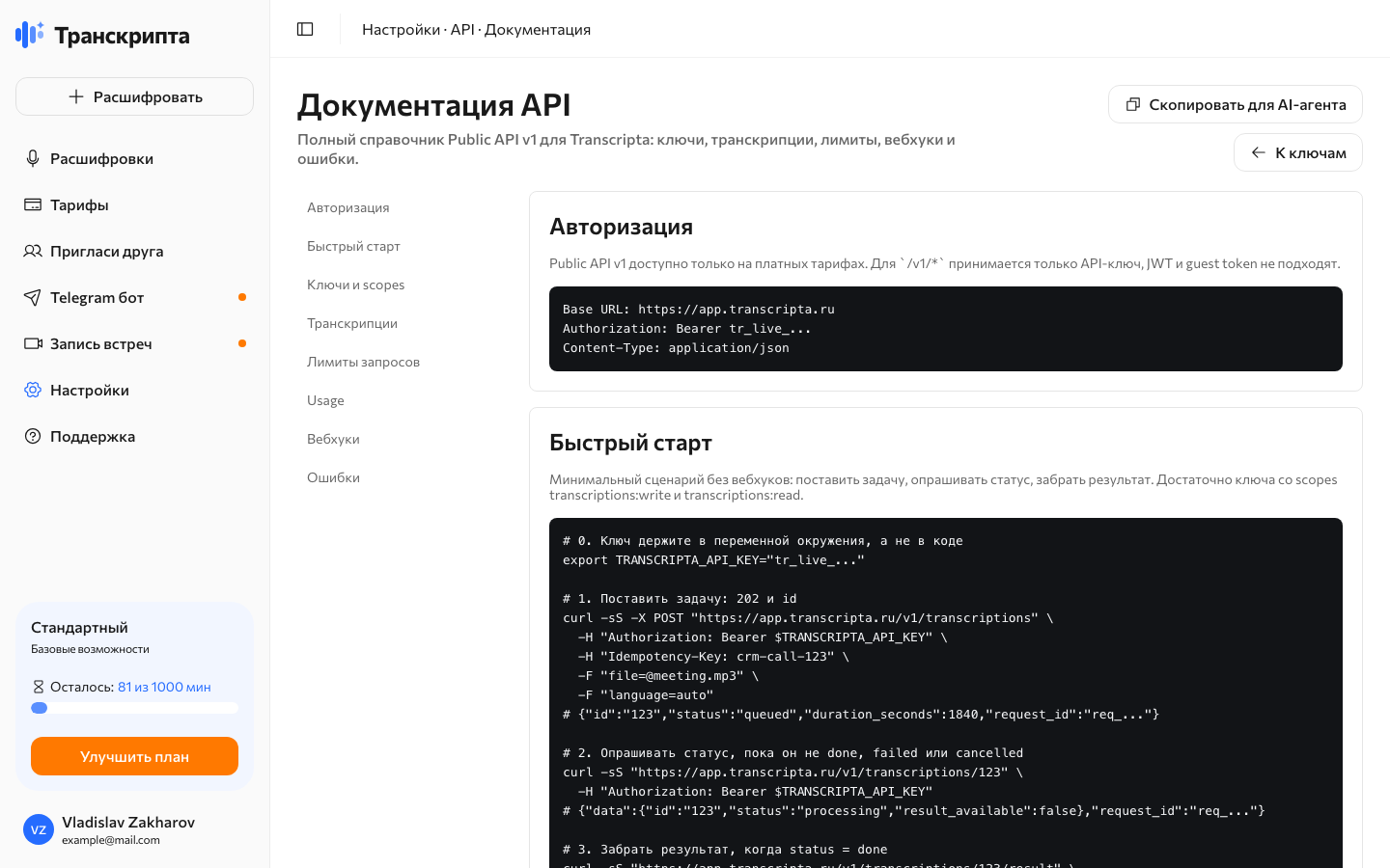
Task: Jump to Транскрипции section in contents
Action: tap(352, 323)
